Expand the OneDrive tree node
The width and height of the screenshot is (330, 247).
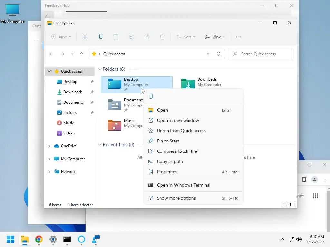pyautogui.click(x=49, y=146)
